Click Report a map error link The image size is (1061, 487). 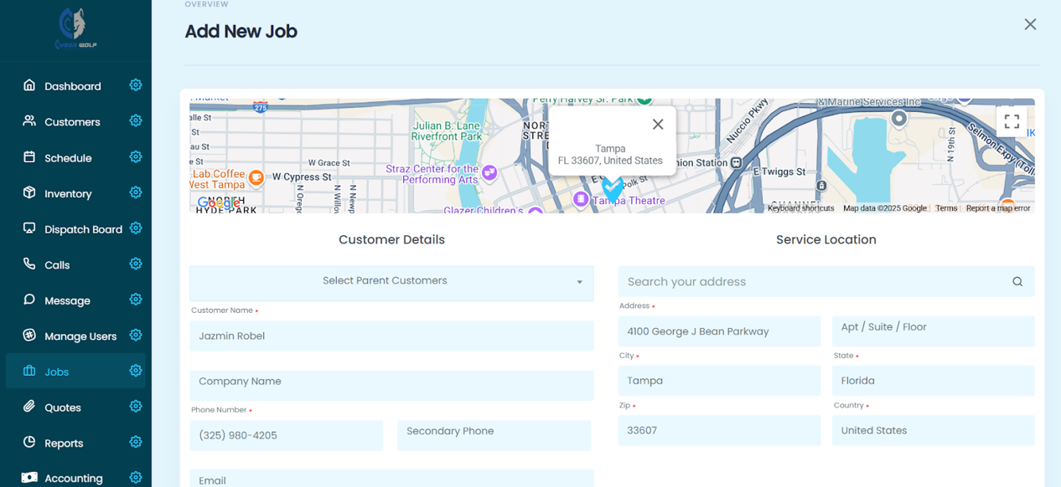click(997, 208)
